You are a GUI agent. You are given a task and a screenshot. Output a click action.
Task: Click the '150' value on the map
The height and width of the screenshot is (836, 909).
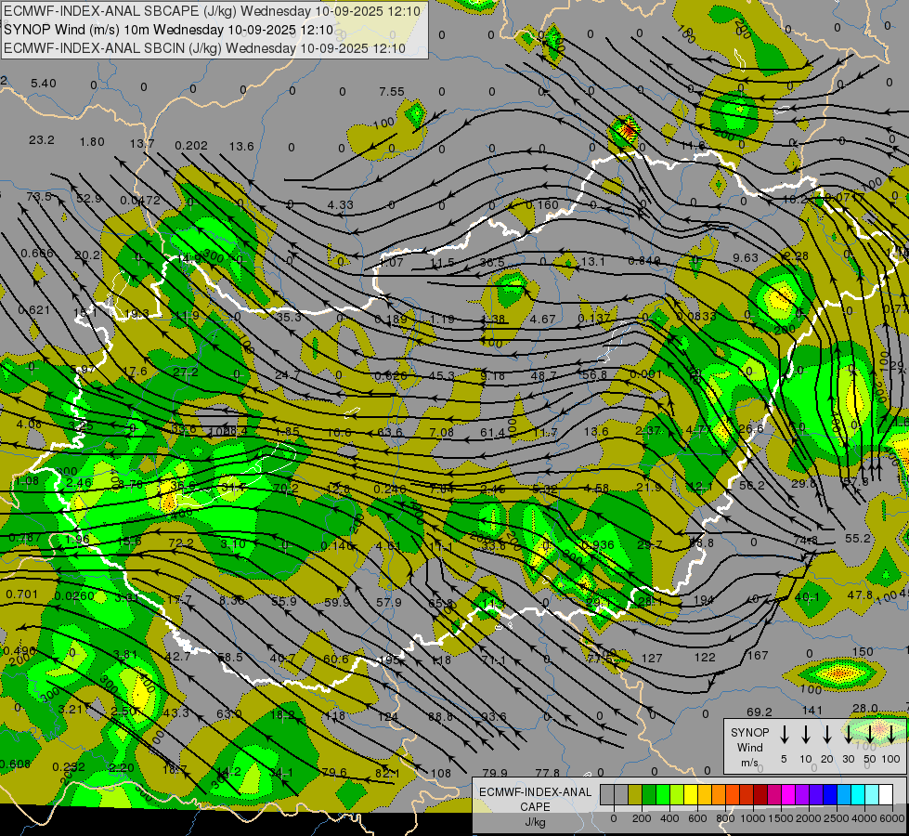pos(863,652)
